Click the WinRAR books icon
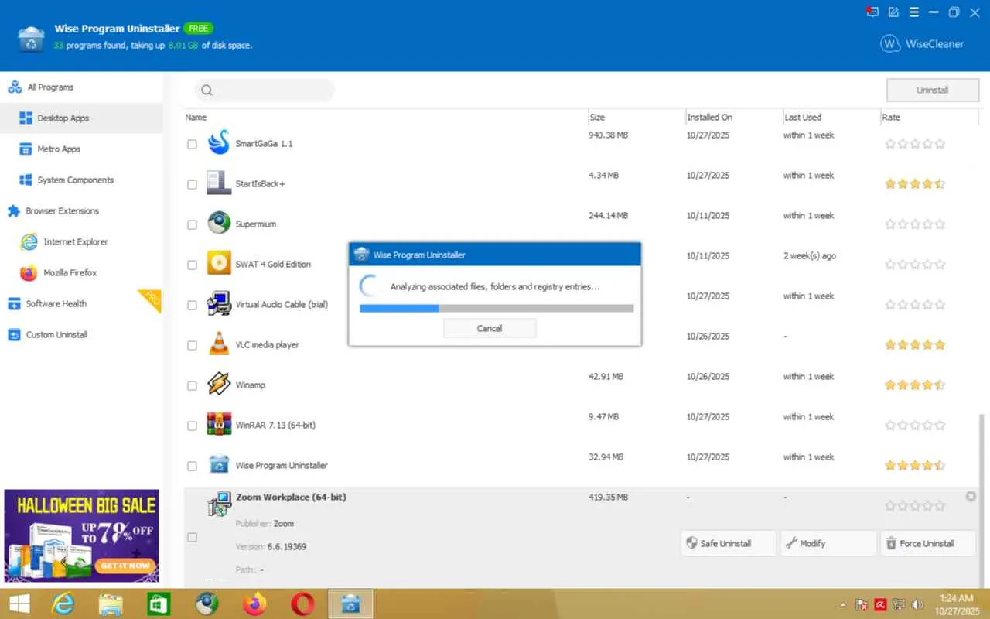This screenshot has height=619, width=990. click(x=219, y=424)
